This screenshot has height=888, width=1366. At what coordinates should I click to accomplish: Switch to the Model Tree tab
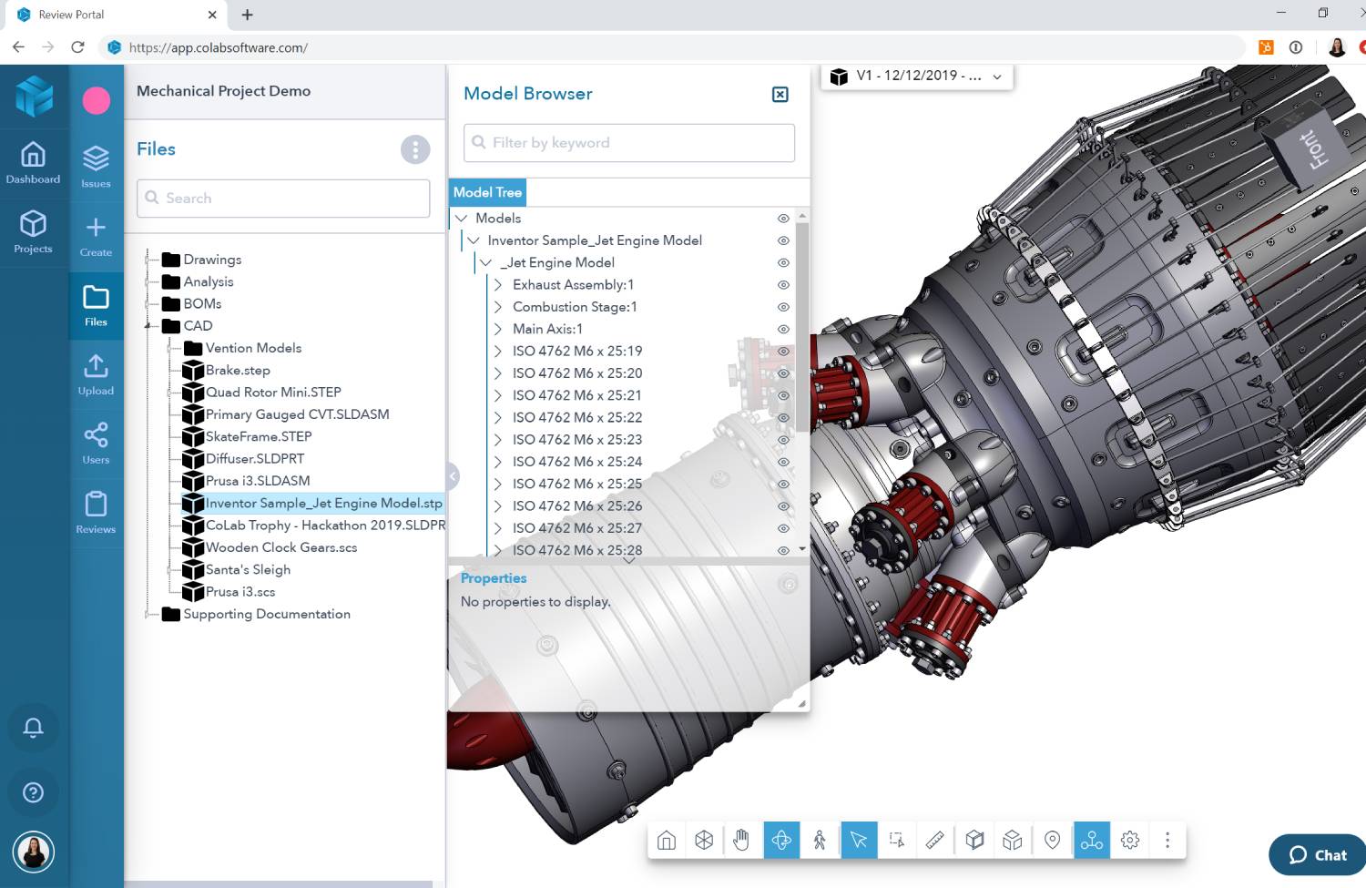pos(487,192)
